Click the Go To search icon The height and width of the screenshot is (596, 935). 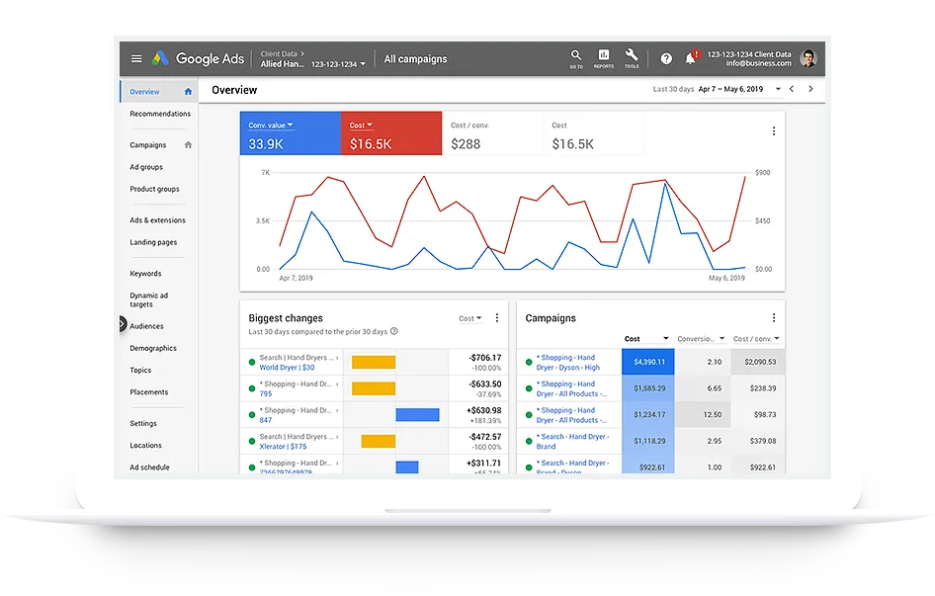click(576, 57)
